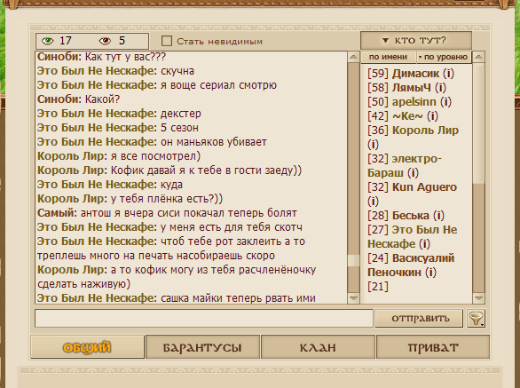Sort players by по уровню
The width and height of the screenshot is (520, 388).
coord(444,57)
